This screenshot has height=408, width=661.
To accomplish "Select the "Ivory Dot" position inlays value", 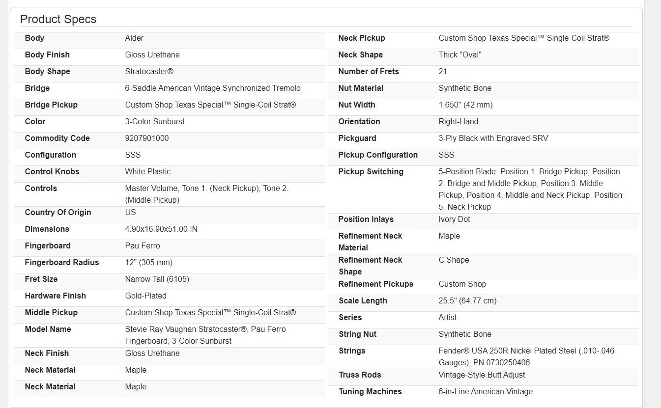I will [454, 219].
